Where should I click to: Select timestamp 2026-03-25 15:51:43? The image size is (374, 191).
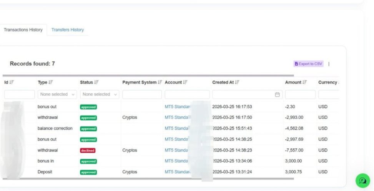tap(232, 128)
